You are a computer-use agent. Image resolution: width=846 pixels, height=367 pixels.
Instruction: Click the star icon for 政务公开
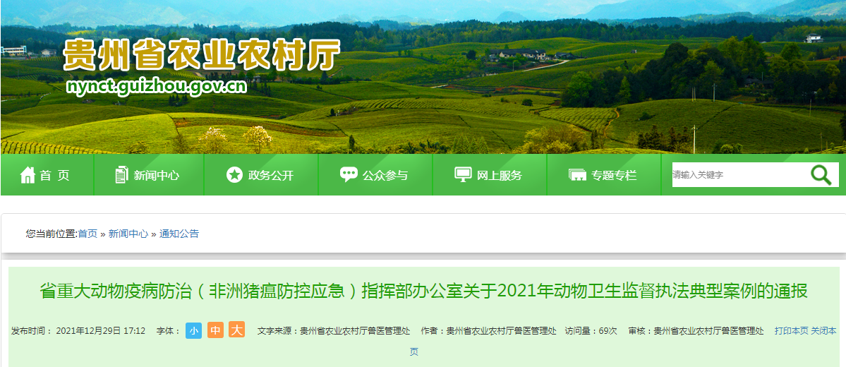pos(235,175)
